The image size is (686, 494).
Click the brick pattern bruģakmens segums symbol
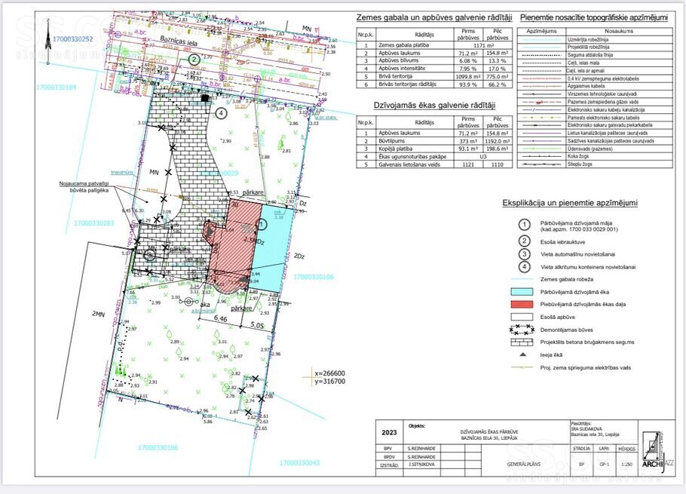(x=522, y=342)
